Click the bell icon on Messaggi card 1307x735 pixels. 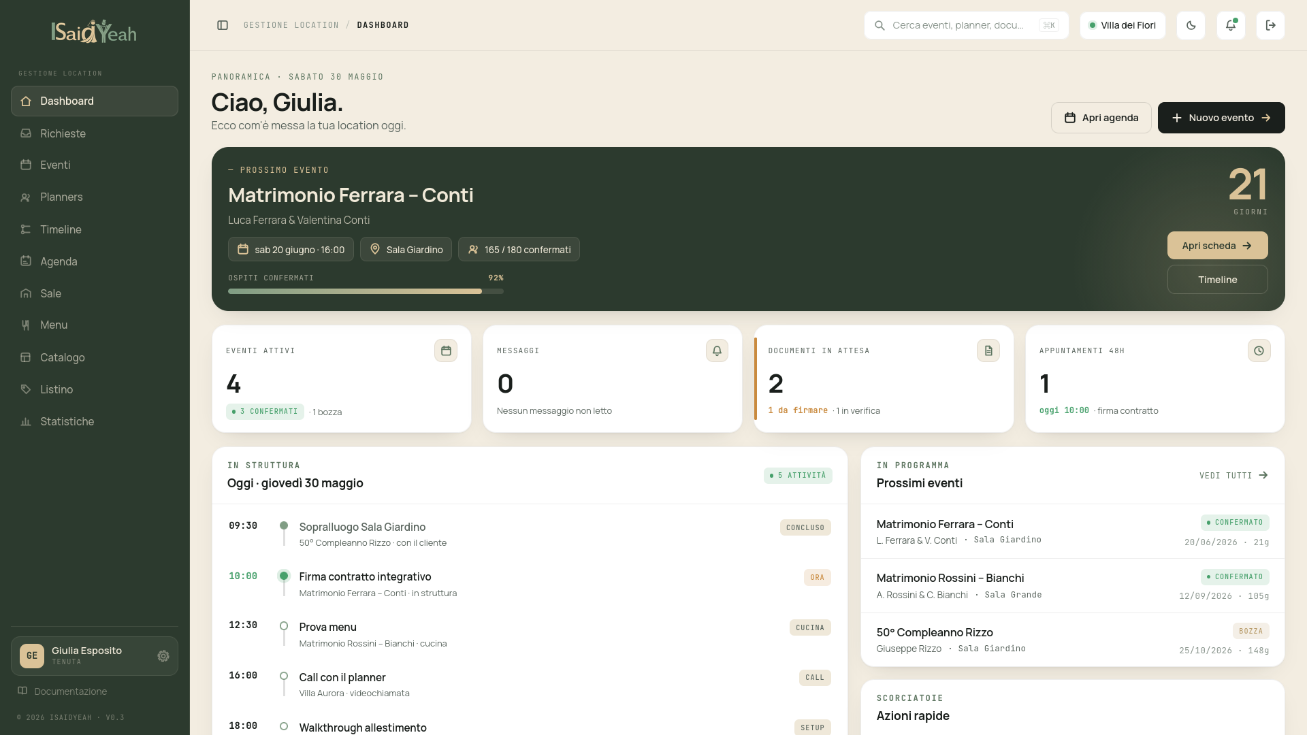tap(717, 350)
